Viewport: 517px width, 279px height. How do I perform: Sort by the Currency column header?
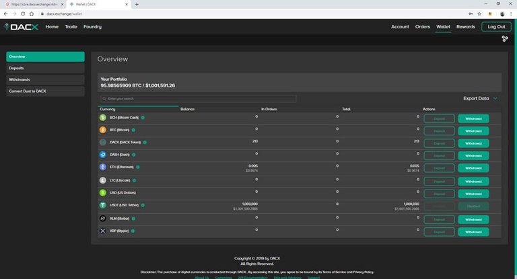(x=108, y=109)
